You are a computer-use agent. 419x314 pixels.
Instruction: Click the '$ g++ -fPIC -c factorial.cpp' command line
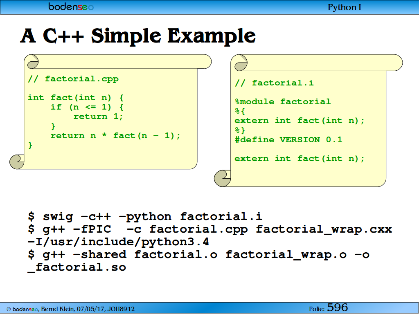pos(210,229)
